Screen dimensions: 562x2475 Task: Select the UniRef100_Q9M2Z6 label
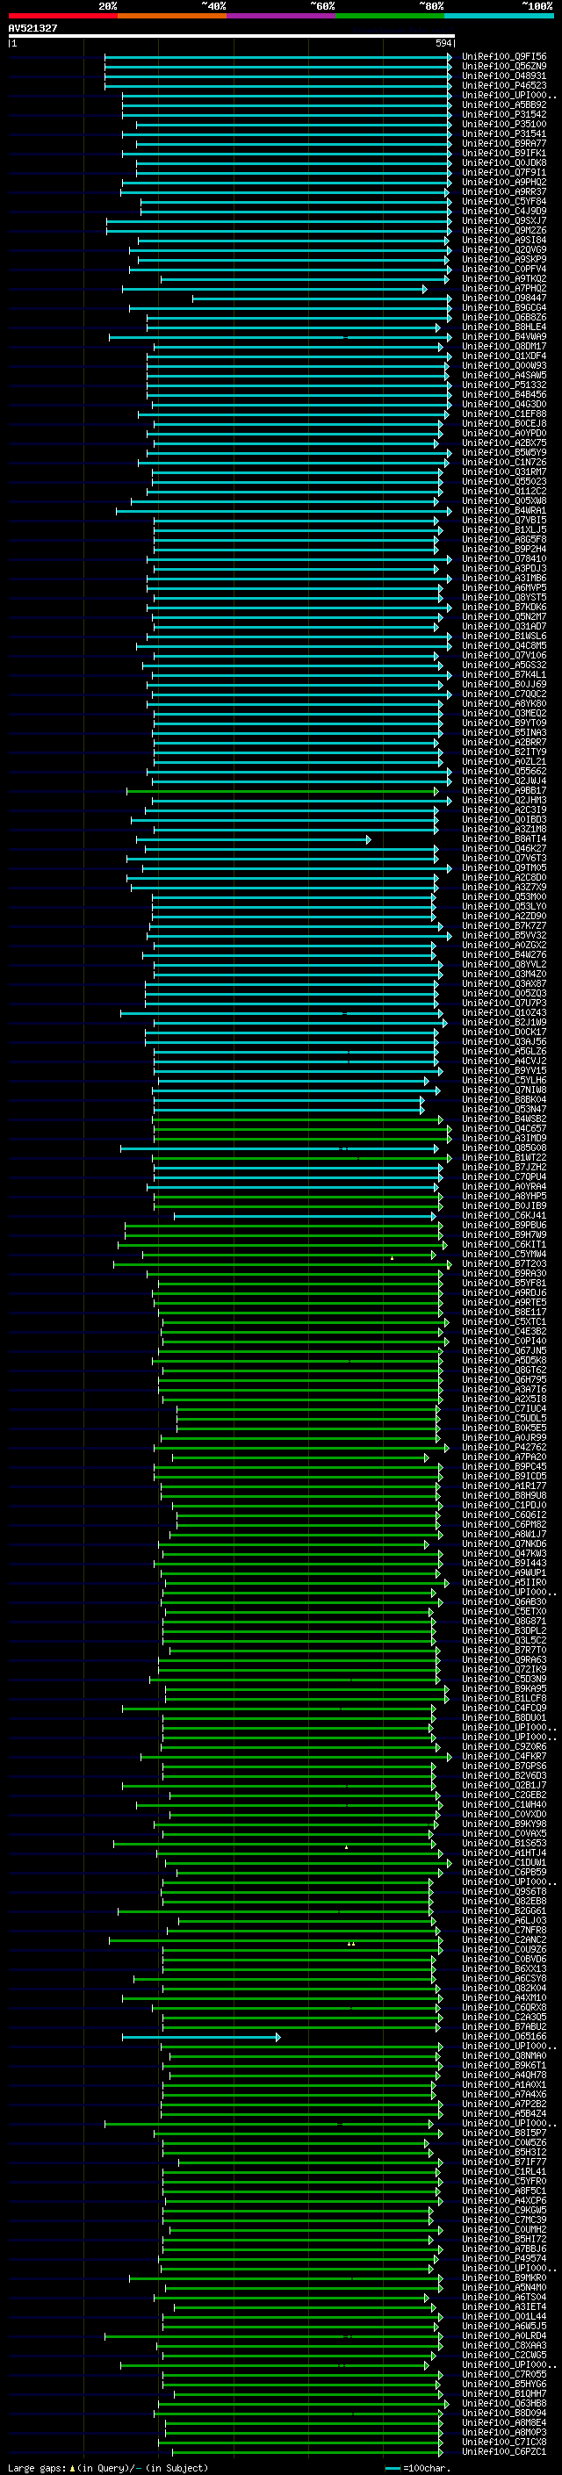tap(504, 230)
